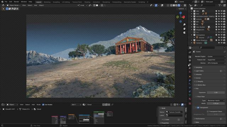The image size is (227, 127).
Task: Open the Device GPU Compute dropdown
Action: click(216, 63)
